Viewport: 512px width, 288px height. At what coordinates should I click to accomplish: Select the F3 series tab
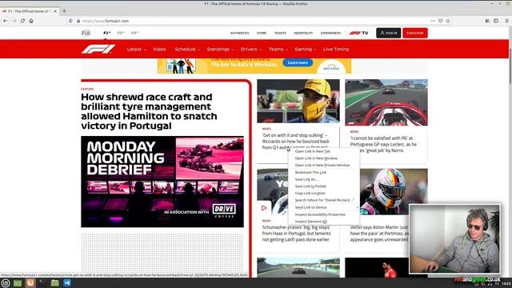[x=134, y=33]
